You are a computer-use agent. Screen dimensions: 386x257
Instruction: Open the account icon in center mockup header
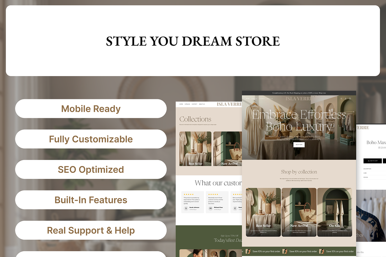pos(345,99)
